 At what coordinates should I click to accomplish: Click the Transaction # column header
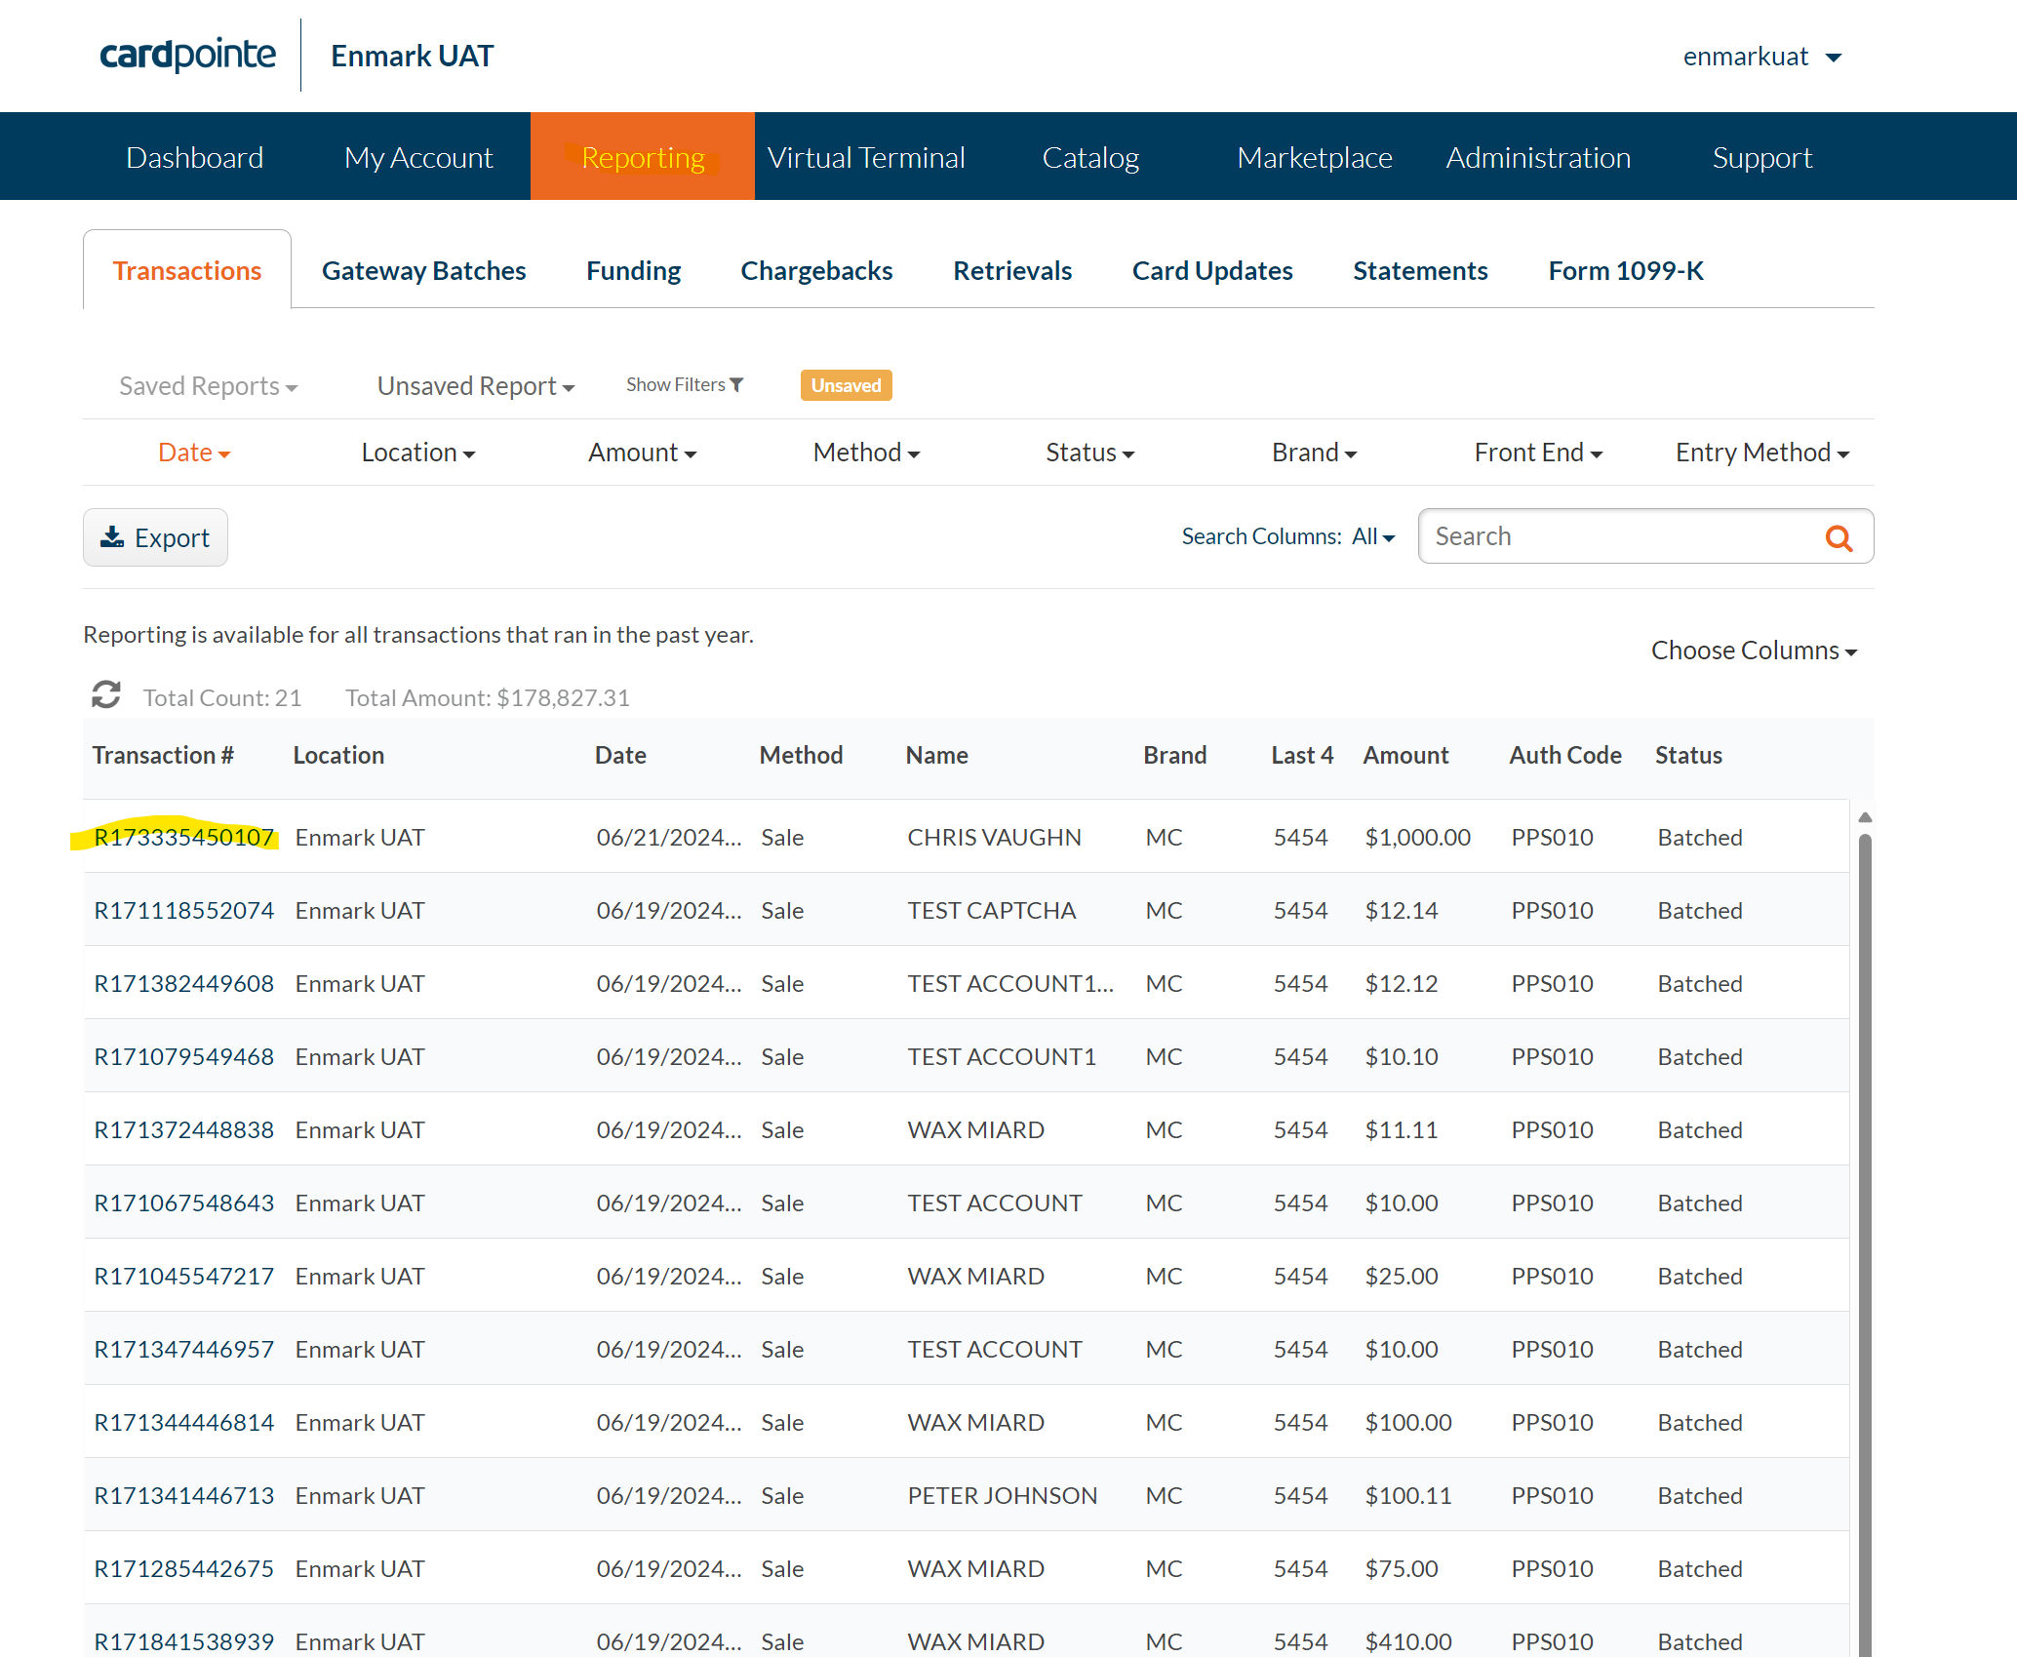tap(163, 755)
